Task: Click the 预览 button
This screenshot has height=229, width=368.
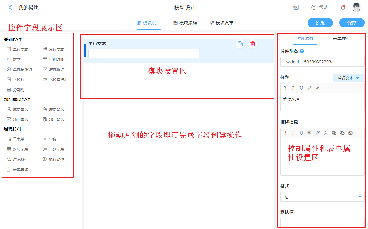Action: (x=320, y=23)
